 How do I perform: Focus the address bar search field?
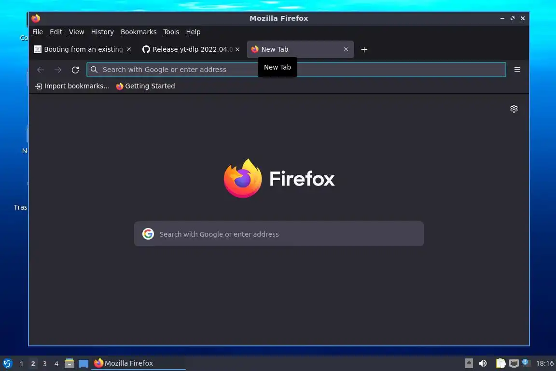pos(296,70)
